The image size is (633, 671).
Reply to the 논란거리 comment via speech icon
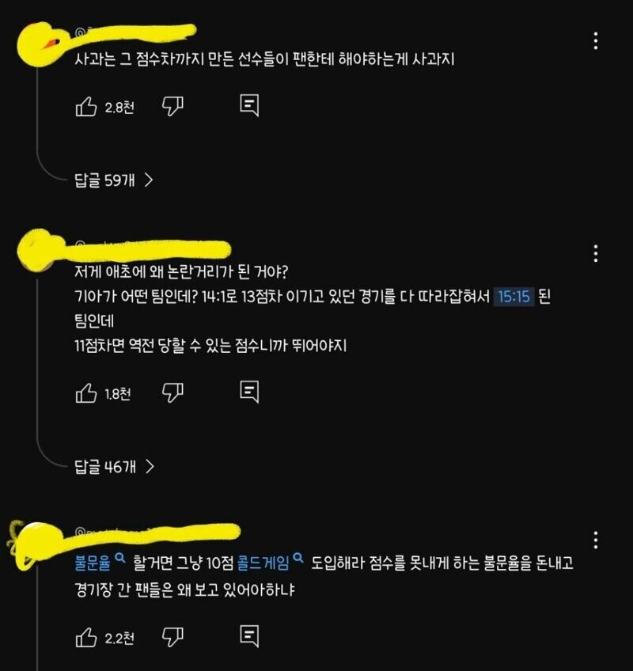[x=249, y=392]
